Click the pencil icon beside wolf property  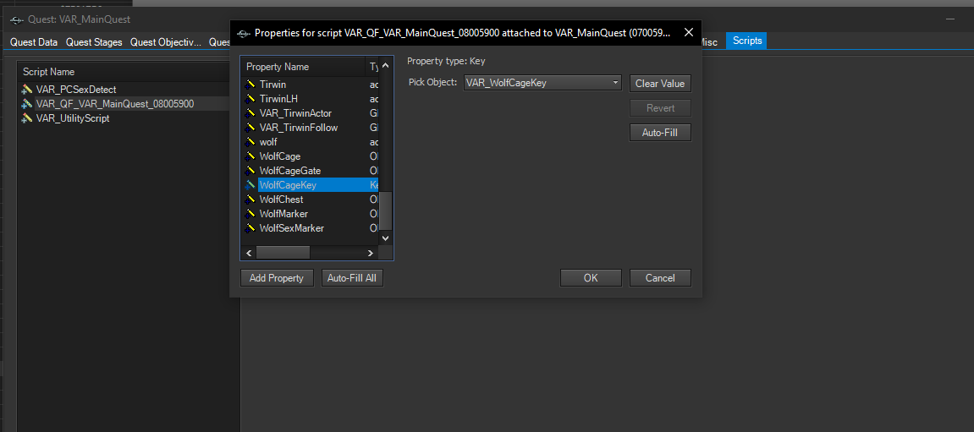250,141
